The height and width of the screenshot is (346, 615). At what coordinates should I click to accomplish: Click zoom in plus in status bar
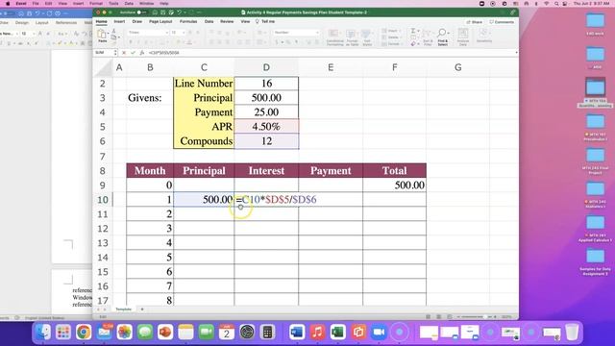pyautogui.click(x=495, y=316)
